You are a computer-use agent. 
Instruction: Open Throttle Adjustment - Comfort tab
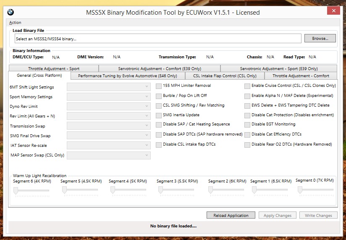click(x=301, y=76)
